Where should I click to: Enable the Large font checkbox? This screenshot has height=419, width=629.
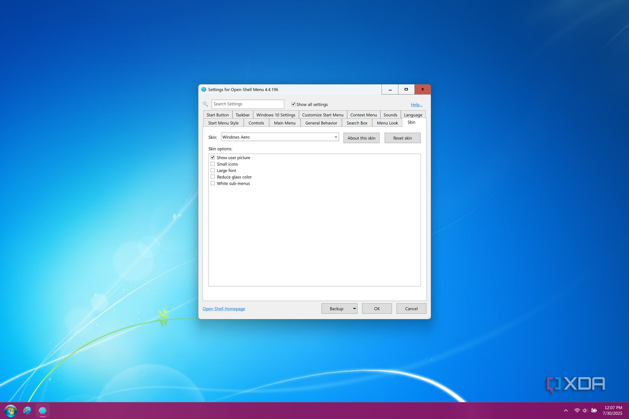click(x=213, y=170)
